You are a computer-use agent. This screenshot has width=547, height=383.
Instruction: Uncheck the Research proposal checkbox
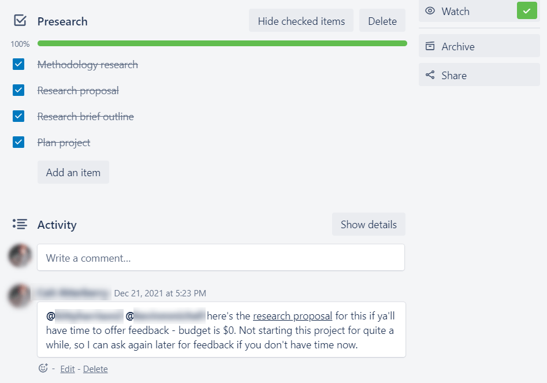(18, 90)
